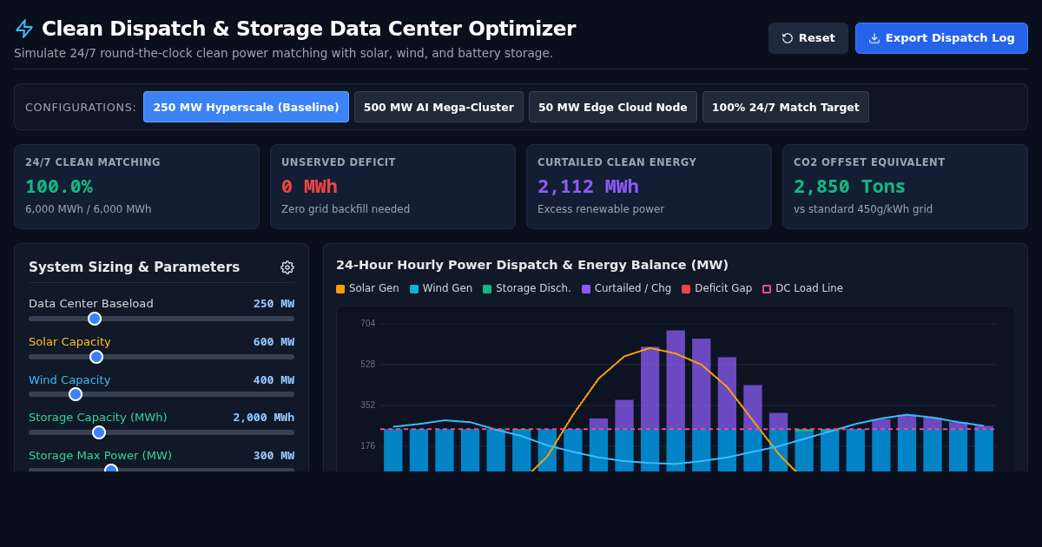1042x547 pixels.
Task: Click the CONFIGURATIONS: label
Action: click(x=81, y=108)
